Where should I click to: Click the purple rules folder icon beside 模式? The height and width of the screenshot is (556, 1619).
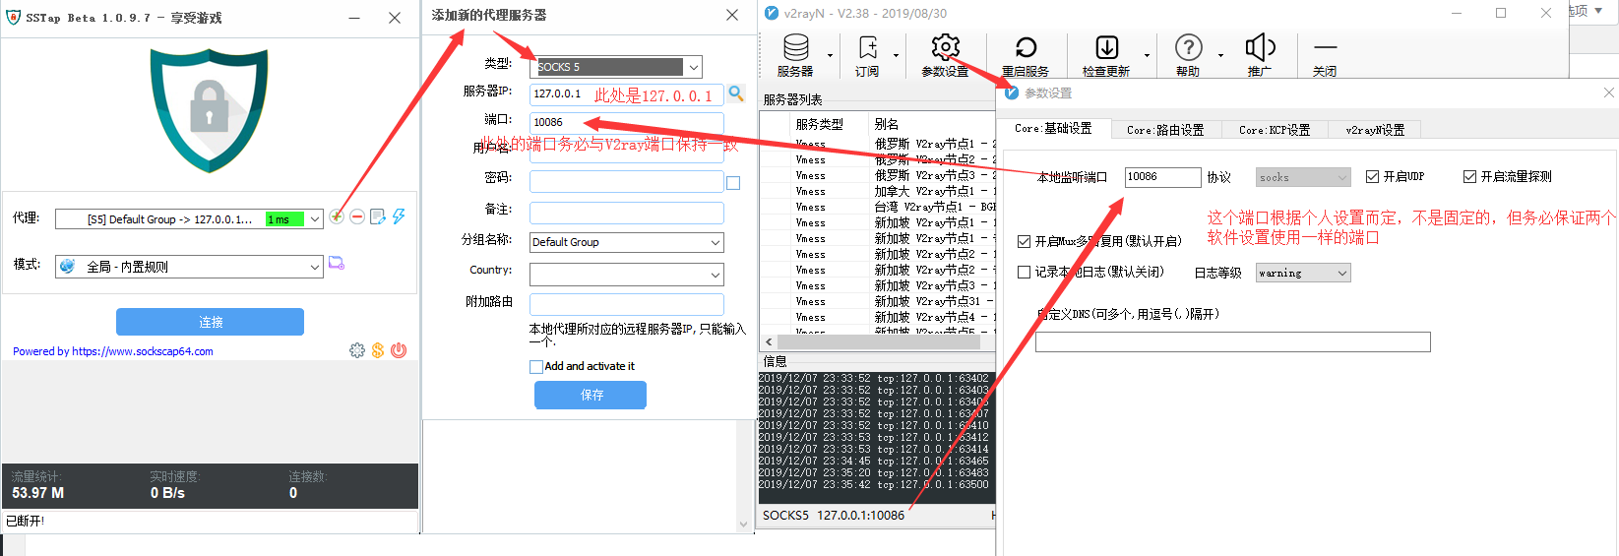(x=337, y=264)
